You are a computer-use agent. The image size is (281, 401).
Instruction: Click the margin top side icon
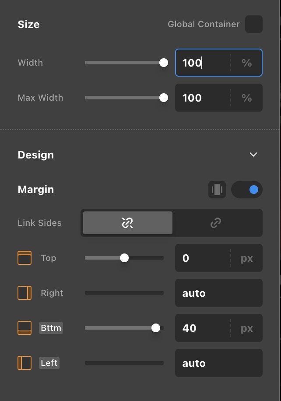[x=25, y=258]
